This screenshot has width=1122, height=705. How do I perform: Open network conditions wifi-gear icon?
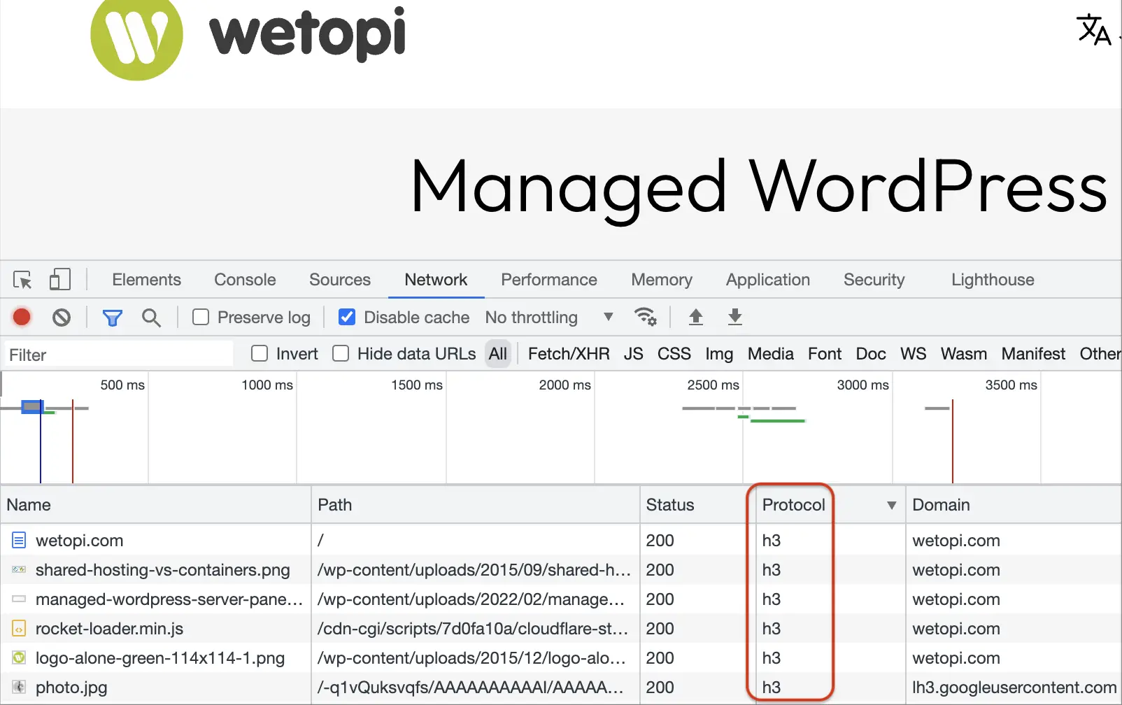645,317
